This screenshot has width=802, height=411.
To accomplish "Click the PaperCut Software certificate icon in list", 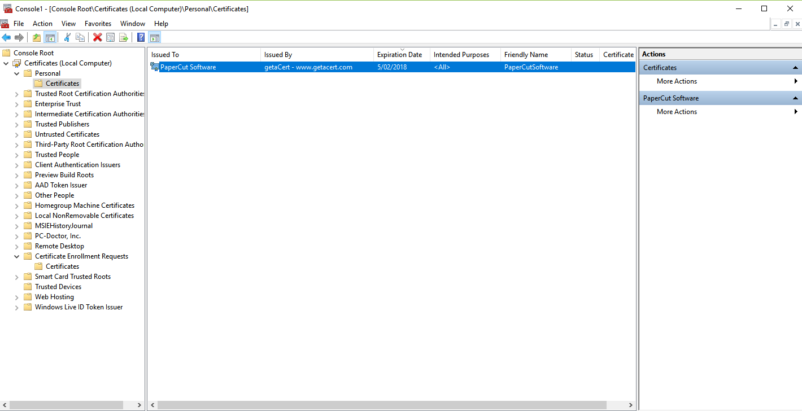I will (x=155, y=67).
